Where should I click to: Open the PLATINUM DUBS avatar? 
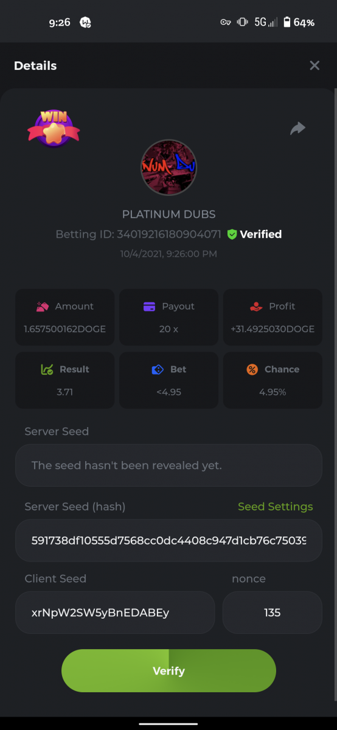point(168,167)
